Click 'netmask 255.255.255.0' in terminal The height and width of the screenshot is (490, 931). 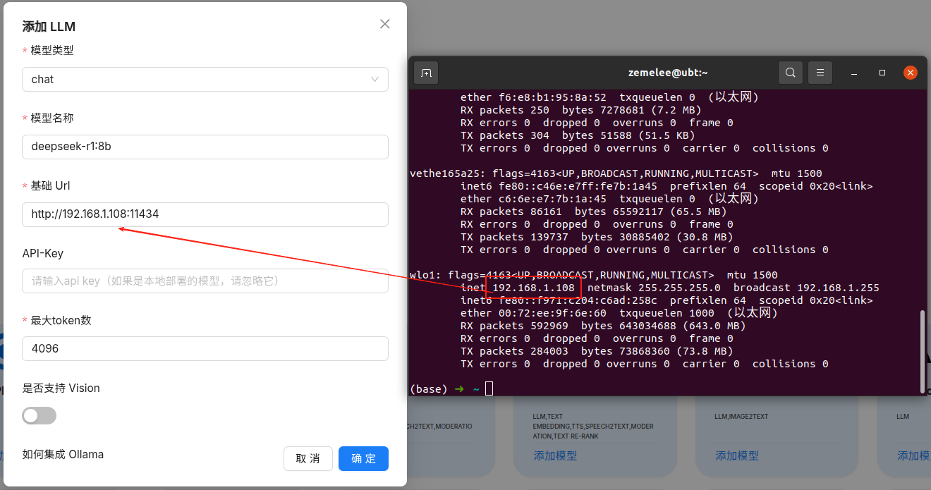pyautogui.click(x=654, y=288)
